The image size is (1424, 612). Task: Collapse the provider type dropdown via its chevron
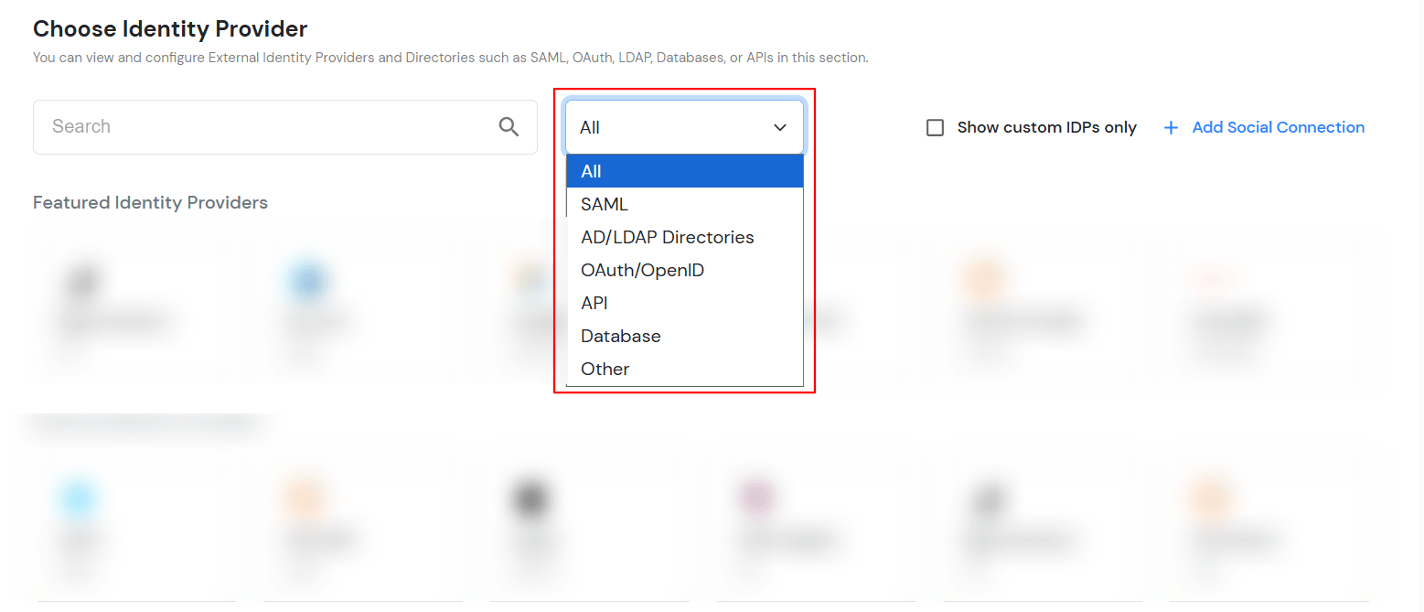click(x=780, y=127)
